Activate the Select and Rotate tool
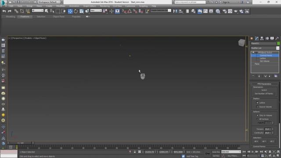This screenshot has width=281, height=158. (76, 11)
